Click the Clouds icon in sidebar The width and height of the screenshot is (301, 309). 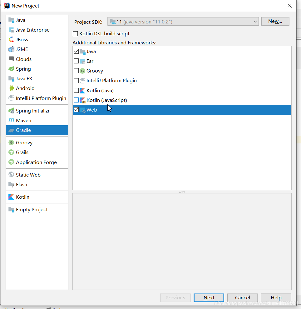12,59
